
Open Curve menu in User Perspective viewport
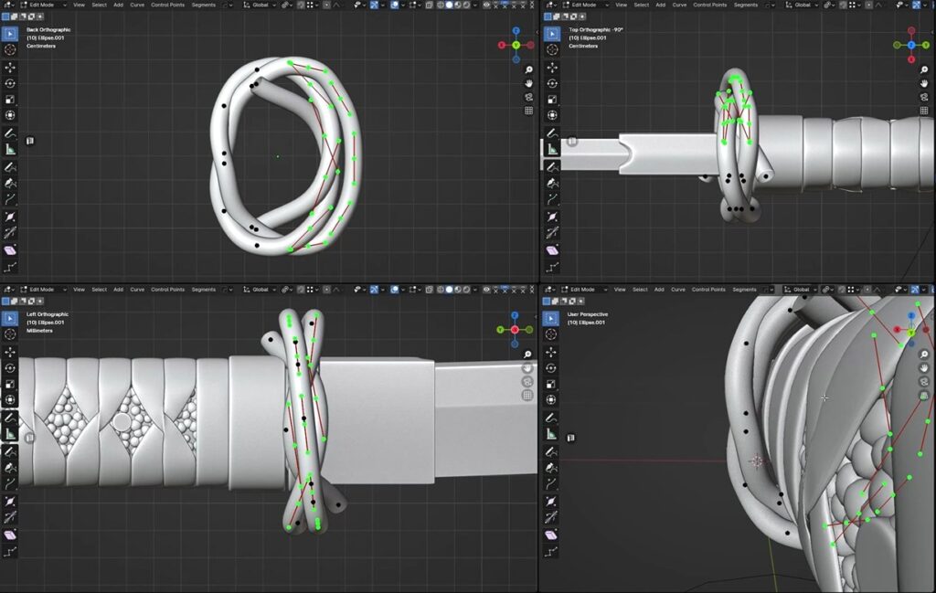click(x=678, y=290)
